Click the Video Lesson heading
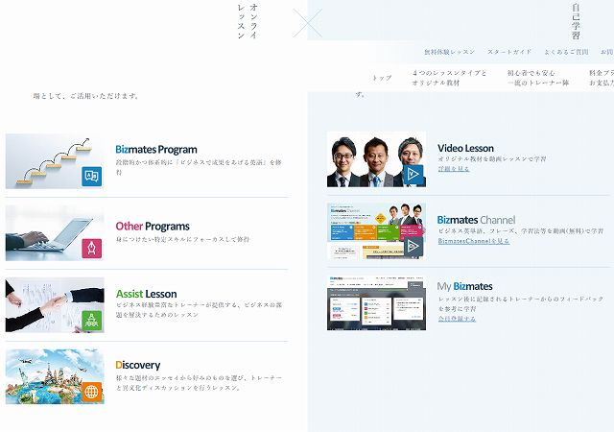 coord(465,148)
